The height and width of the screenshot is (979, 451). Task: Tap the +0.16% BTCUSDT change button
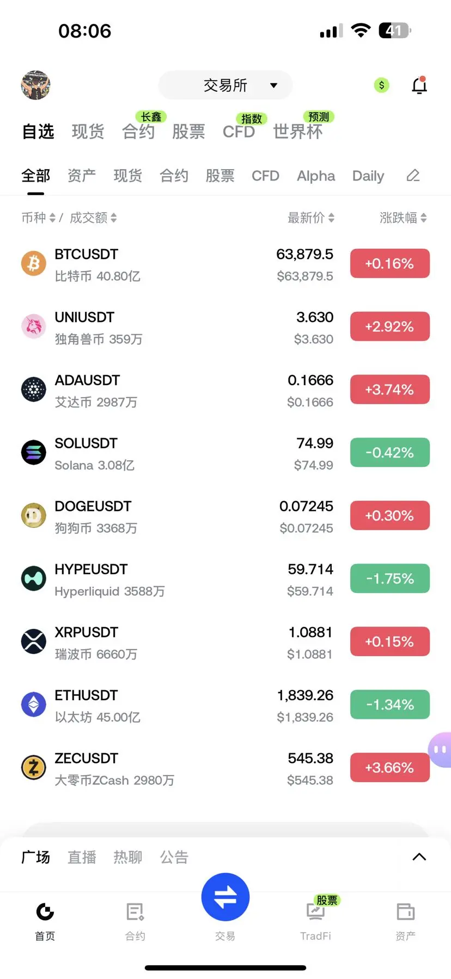click(x=390, y=263)
